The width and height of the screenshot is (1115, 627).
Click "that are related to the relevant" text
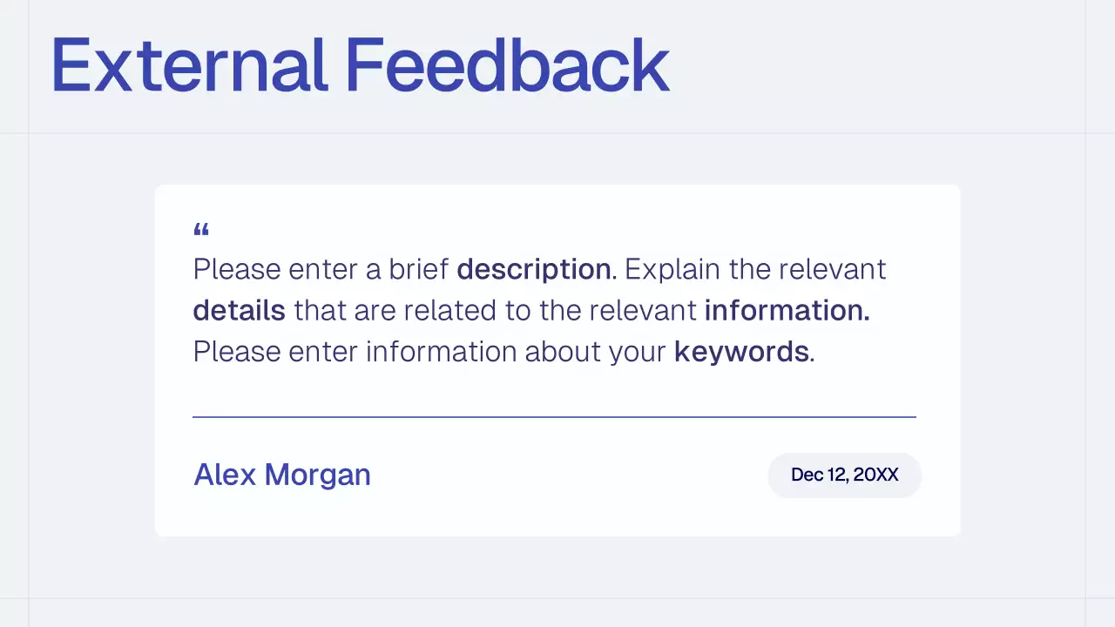click(x=495, y=310)
